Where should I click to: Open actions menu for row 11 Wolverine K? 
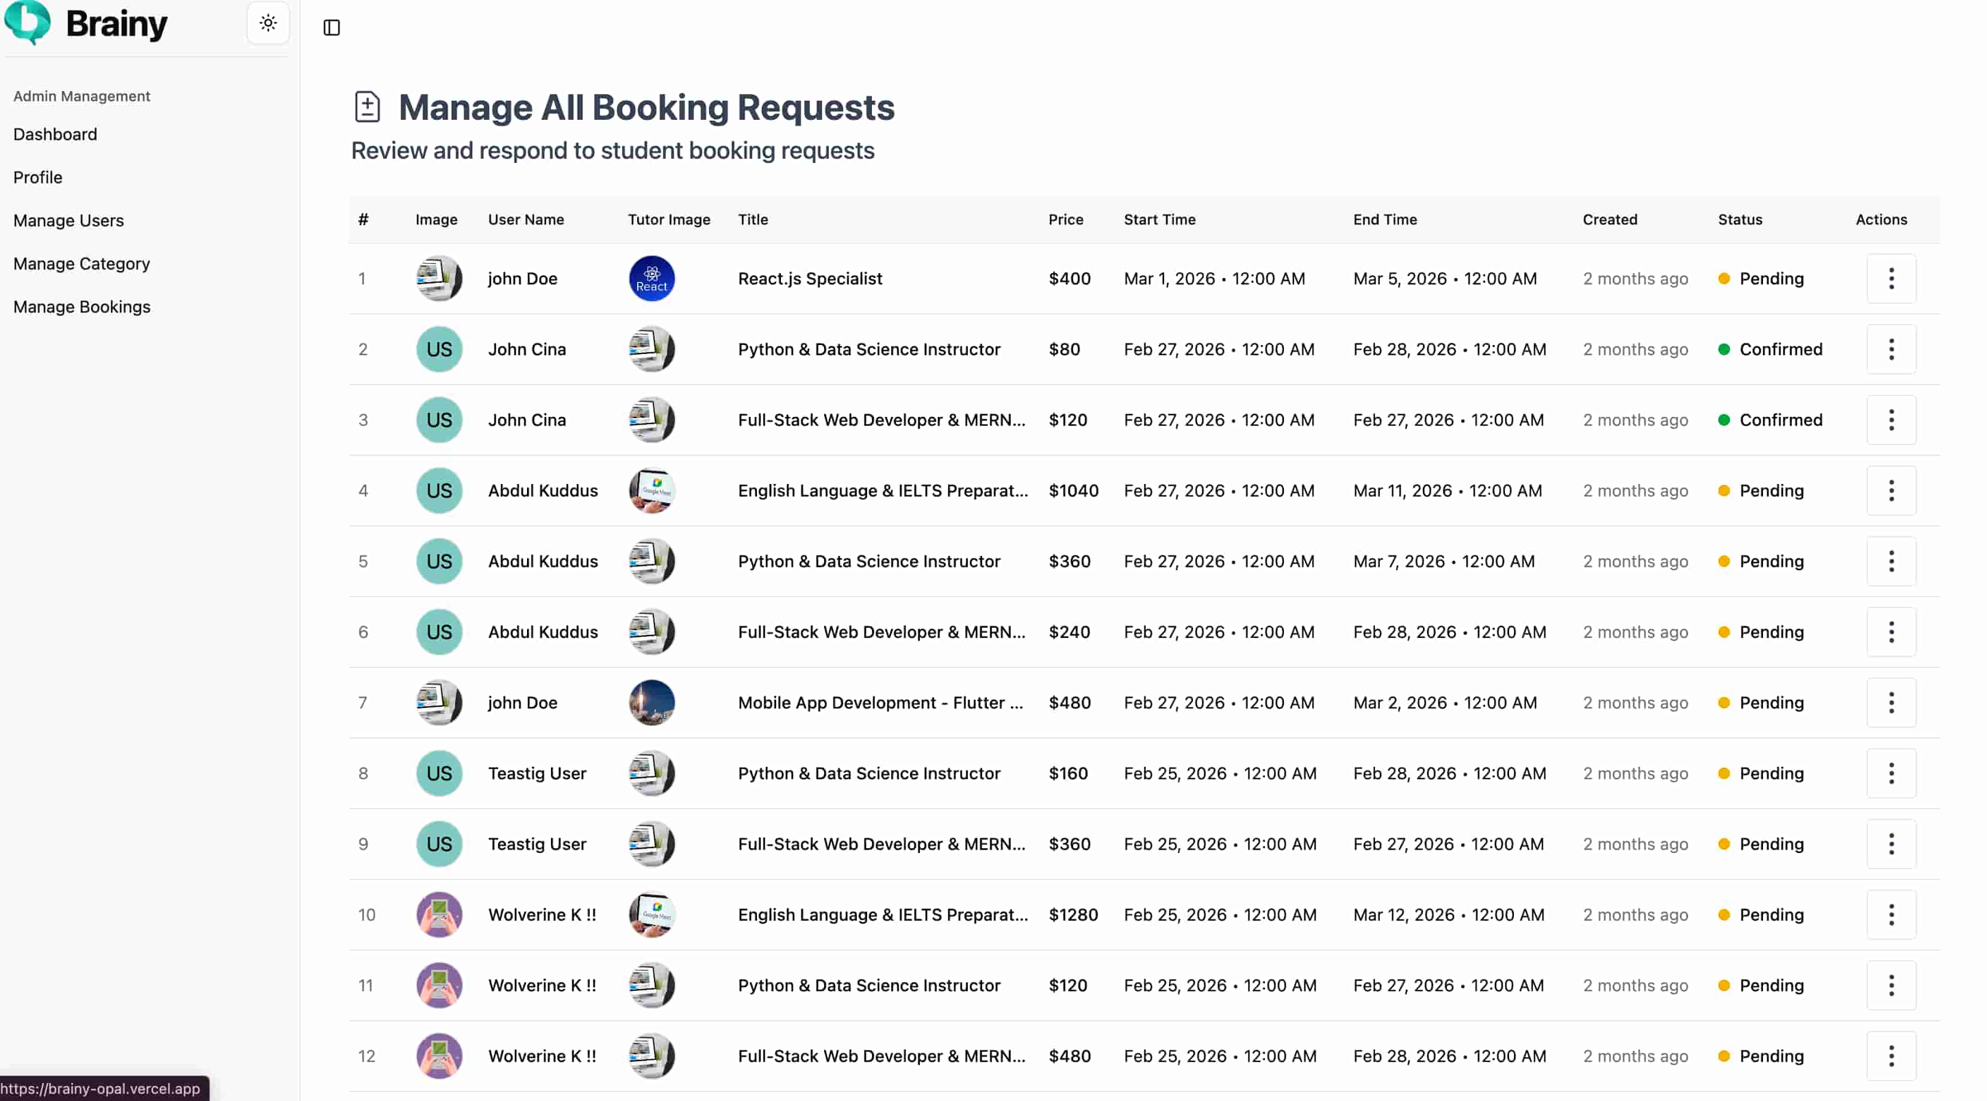click(1891, 985)
